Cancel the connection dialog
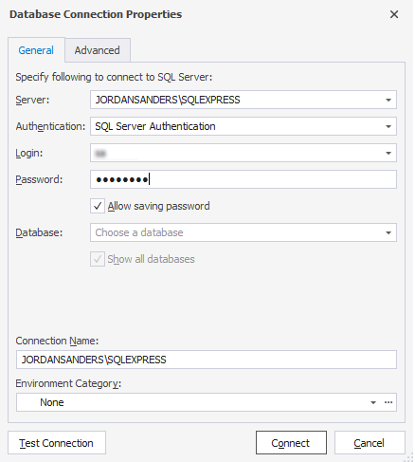The width and height of the screenshot is (415, 462). [x=370, y=443]
